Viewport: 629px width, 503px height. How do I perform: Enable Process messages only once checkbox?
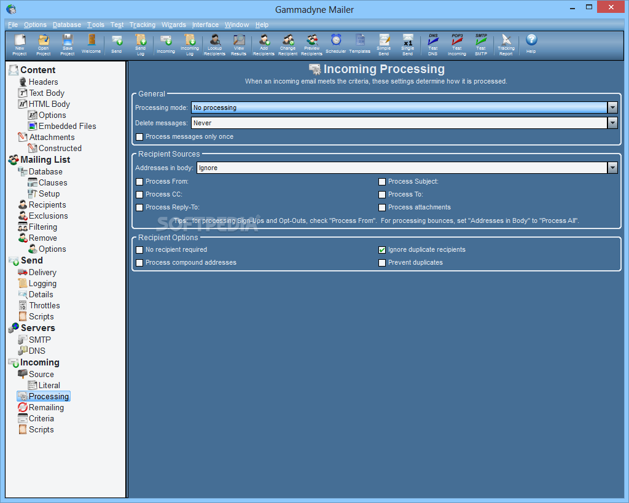coord(139,137)
